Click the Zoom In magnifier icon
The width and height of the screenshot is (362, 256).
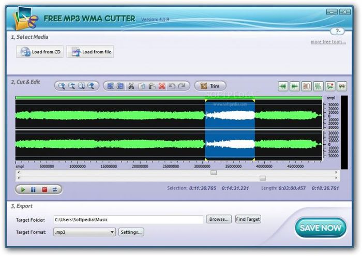[x=62, y=86]
